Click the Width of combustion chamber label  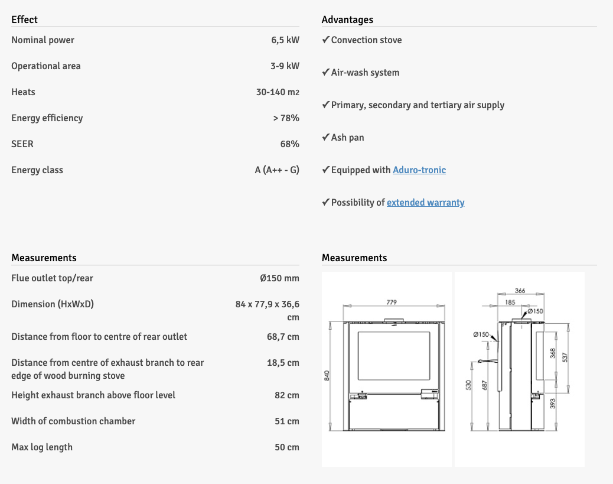tap(73, 421)
